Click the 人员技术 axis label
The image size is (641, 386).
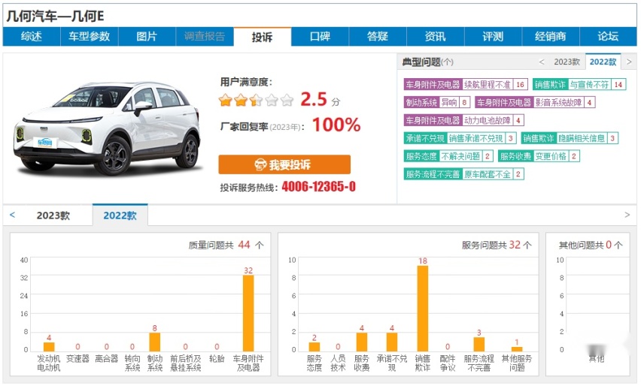[x=338, y=363]
